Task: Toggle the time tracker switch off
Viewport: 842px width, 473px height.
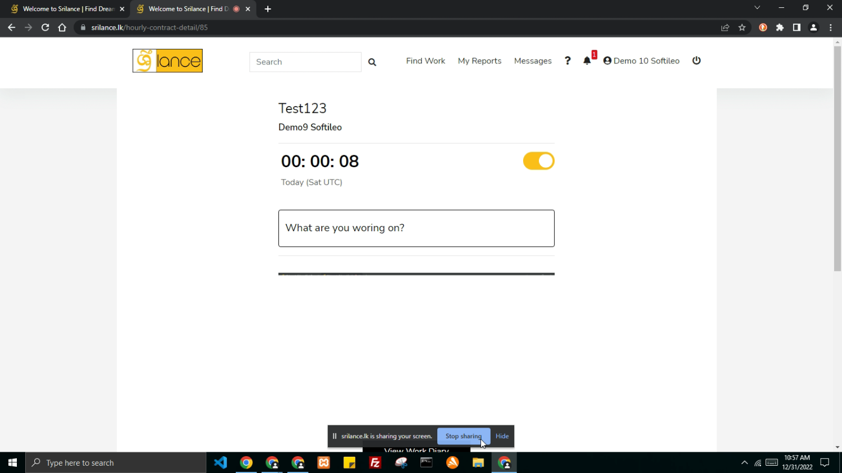Action: click(538, 161)
